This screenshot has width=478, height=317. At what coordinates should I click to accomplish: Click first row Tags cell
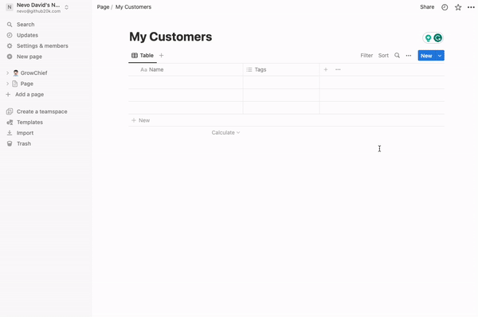pos(281,82)
